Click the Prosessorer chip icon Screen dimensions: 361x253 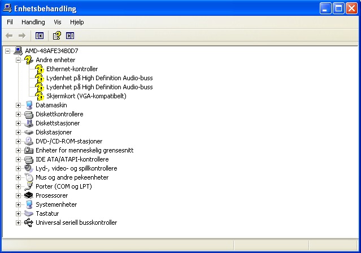click(29, 195)
